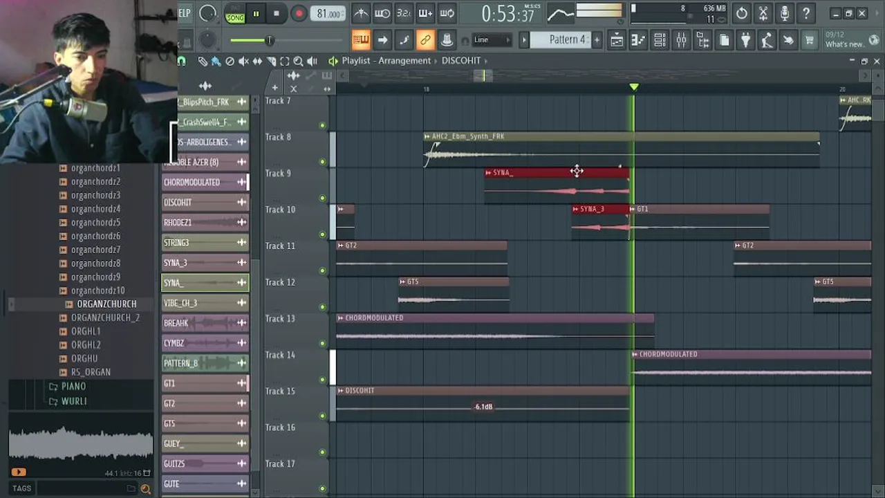Viewport: 885px width, 498px height.
Task: Click the arrow left of Pattern 4
Action: click(x=523, y=40)
